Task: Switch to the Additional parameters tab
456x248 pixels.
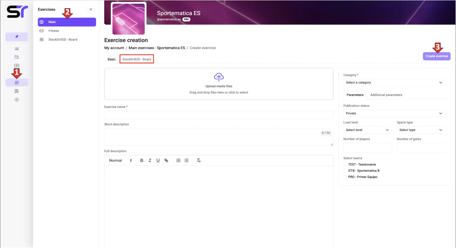Action: click(x=386, y=95)
